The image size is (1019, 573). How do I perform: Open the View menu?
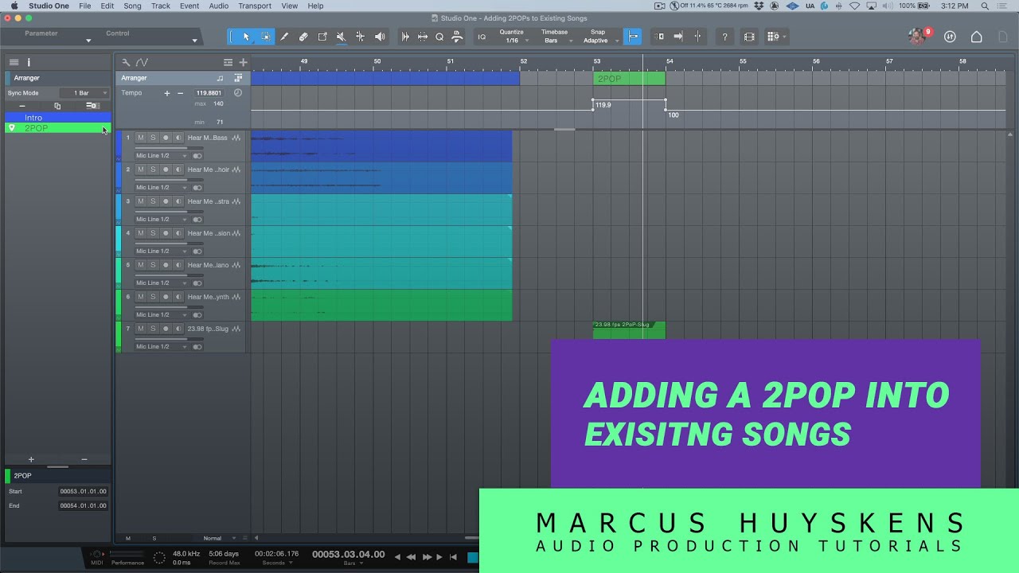(290, 6)
